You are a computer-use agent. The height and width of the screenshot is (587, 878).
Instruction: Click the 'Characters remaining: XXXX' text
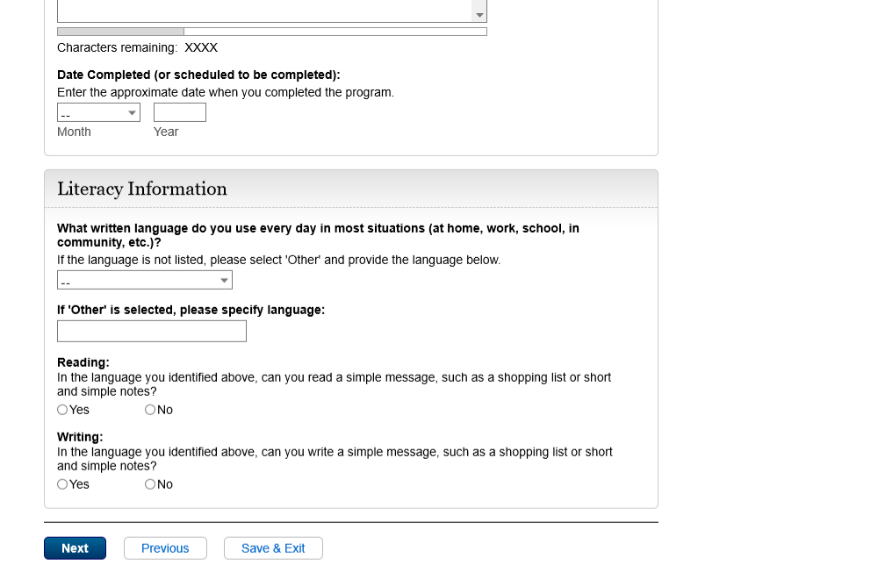(137, 48)
